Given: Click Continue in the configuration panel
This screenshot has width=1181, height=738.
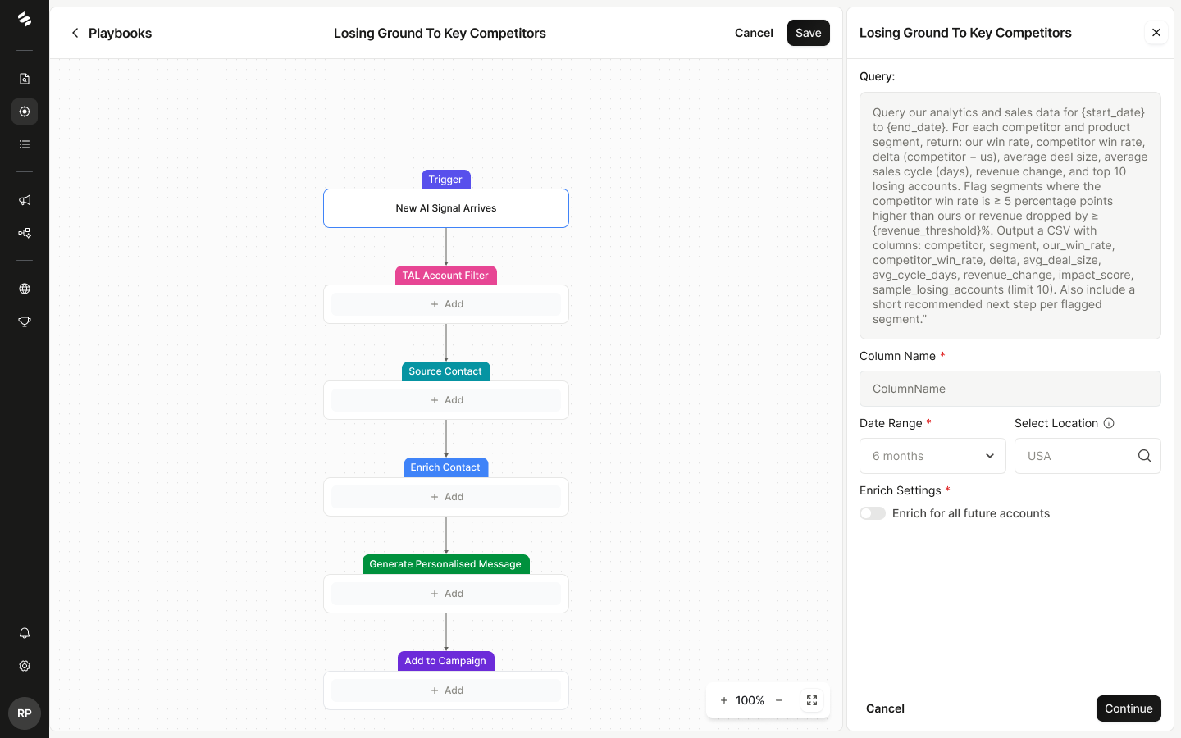Looking at the screenshot, I should [1129, 708].
